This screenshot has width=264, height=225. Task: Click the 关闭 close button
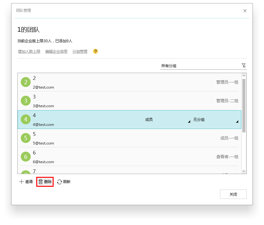click(x=233, y=194)
